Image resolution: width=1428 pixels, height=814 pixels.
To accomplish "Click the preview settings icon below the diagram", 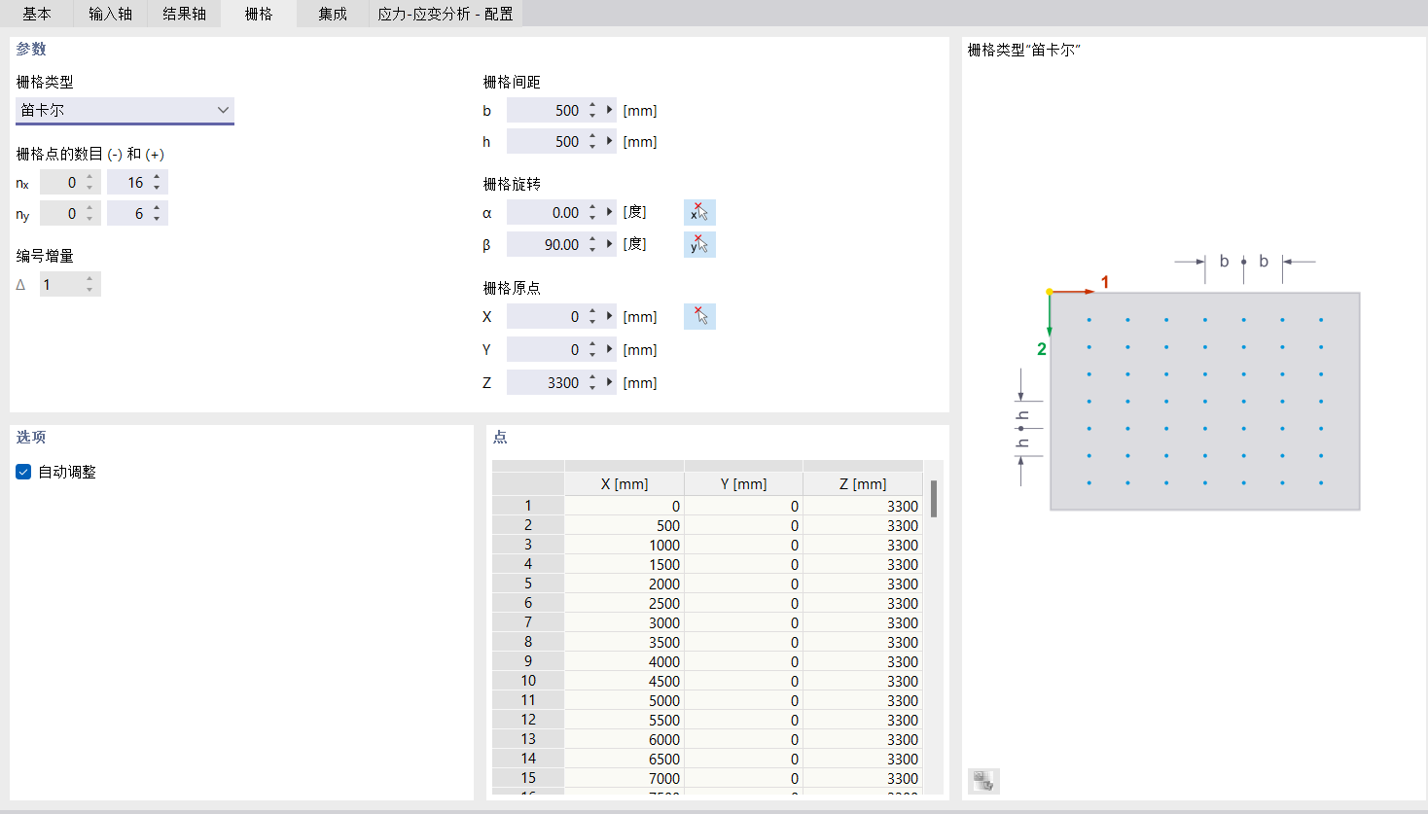I will click(x=983, y=781).
